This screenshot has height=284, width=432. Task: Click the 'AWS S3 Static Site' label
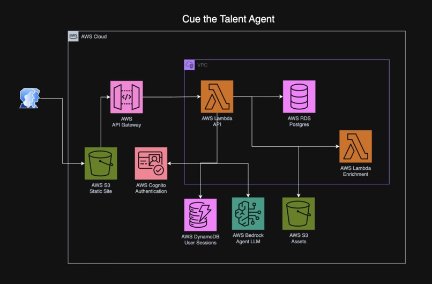pyautogui.click(x=101, y=188)
